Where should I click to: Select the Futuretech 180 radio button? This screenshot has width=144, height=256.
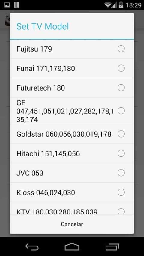[121, 88]
